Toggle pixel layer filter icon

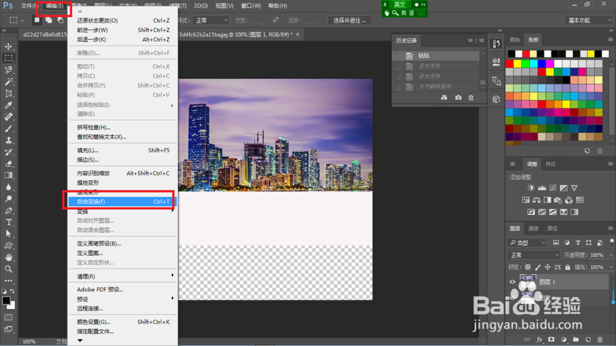point(556,243)
